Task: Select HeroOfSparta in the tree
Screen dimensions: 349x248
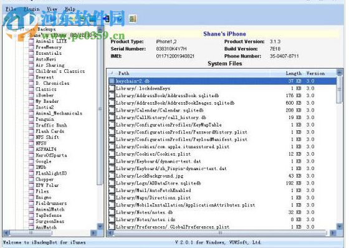Action: (51, 155)
